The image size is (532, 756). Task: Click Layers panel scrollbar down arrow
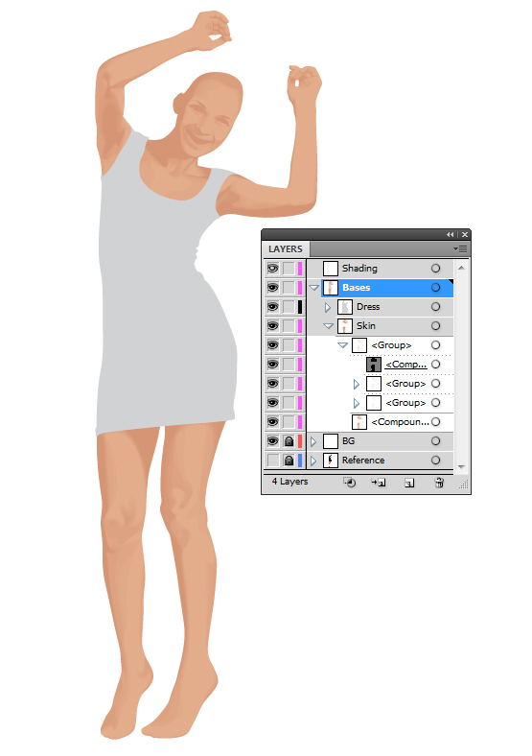point(461,466)
